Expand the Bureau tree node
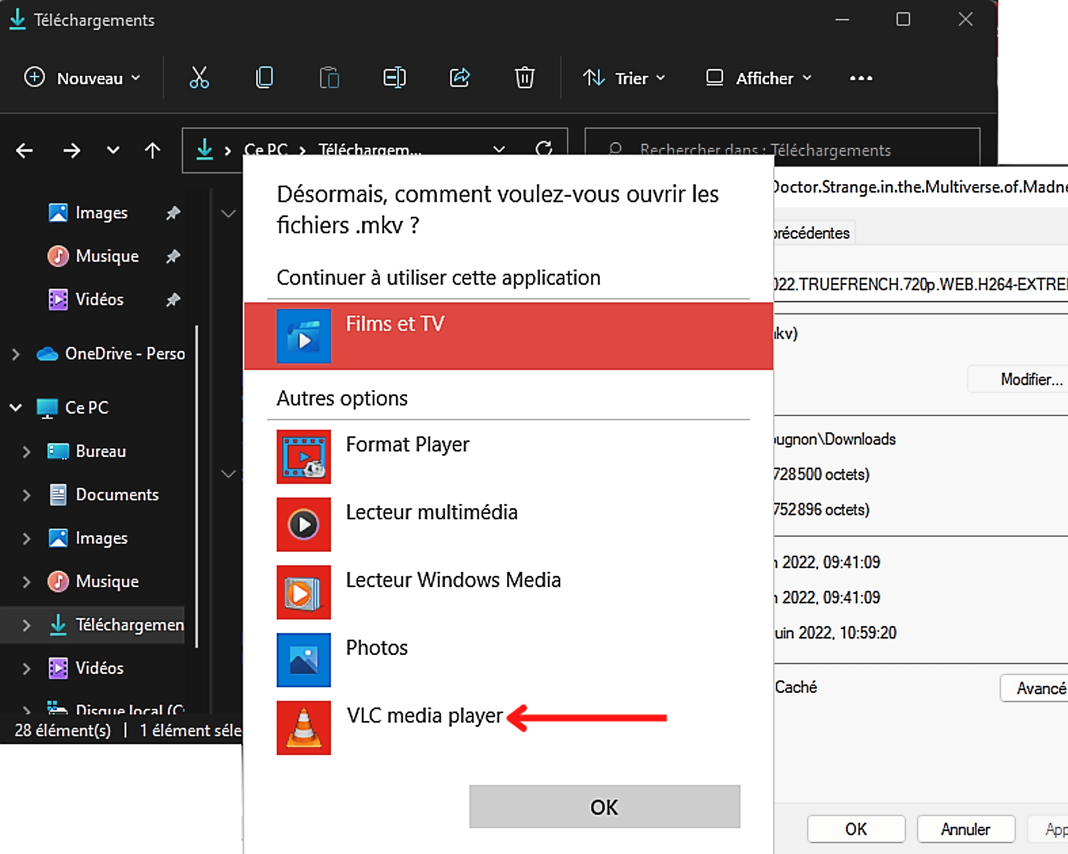Image resolution: width=1068 pixels, height=854 pixels. (26, 452)
